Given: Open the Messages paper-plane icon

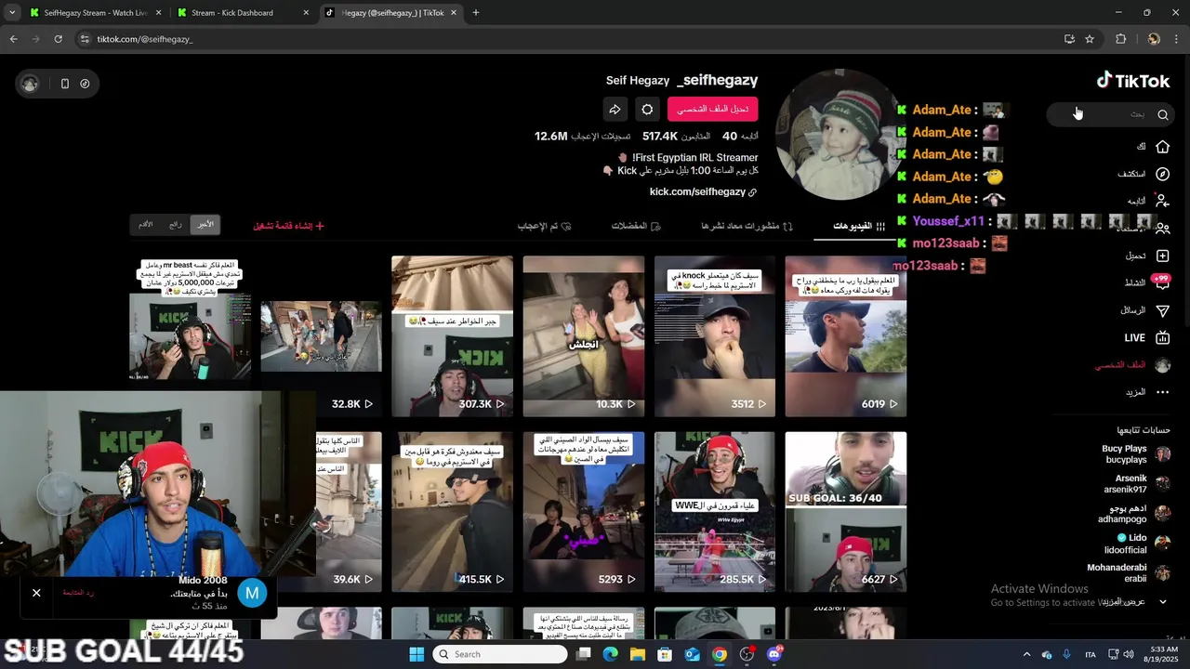Looking at the screenshot, I should [1162, 310].
